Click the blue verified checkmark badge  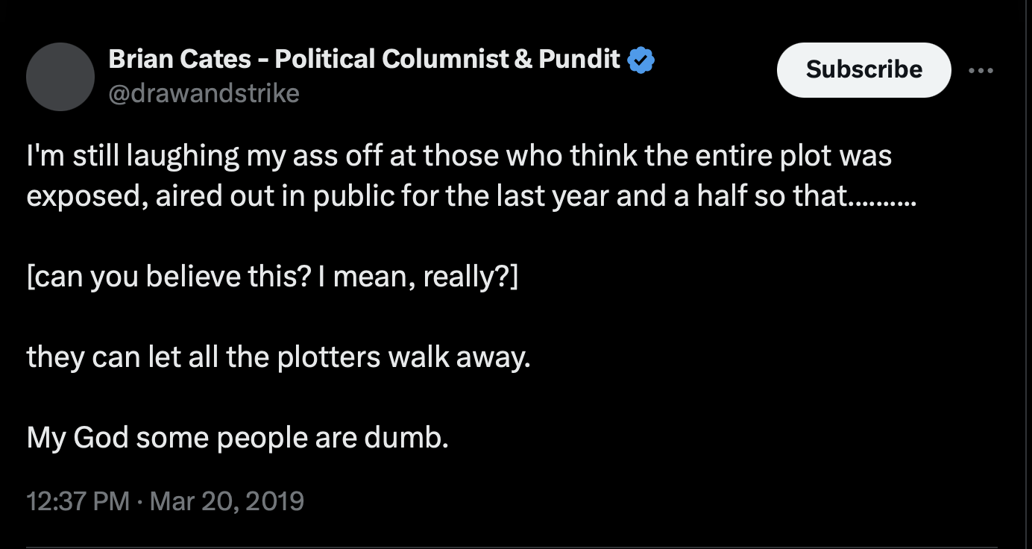pyautogui.click(x=641, y=60)
